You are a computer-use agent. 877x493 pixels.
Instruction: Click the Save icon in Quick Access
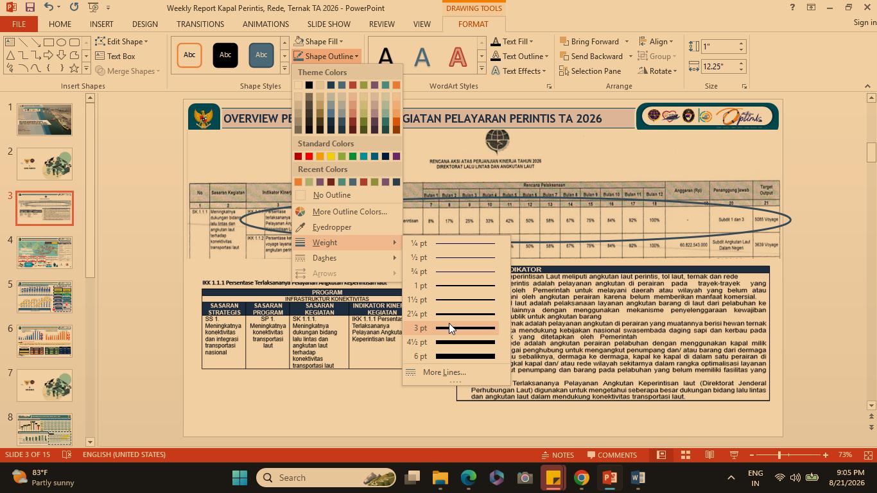[x=30, y=8]
